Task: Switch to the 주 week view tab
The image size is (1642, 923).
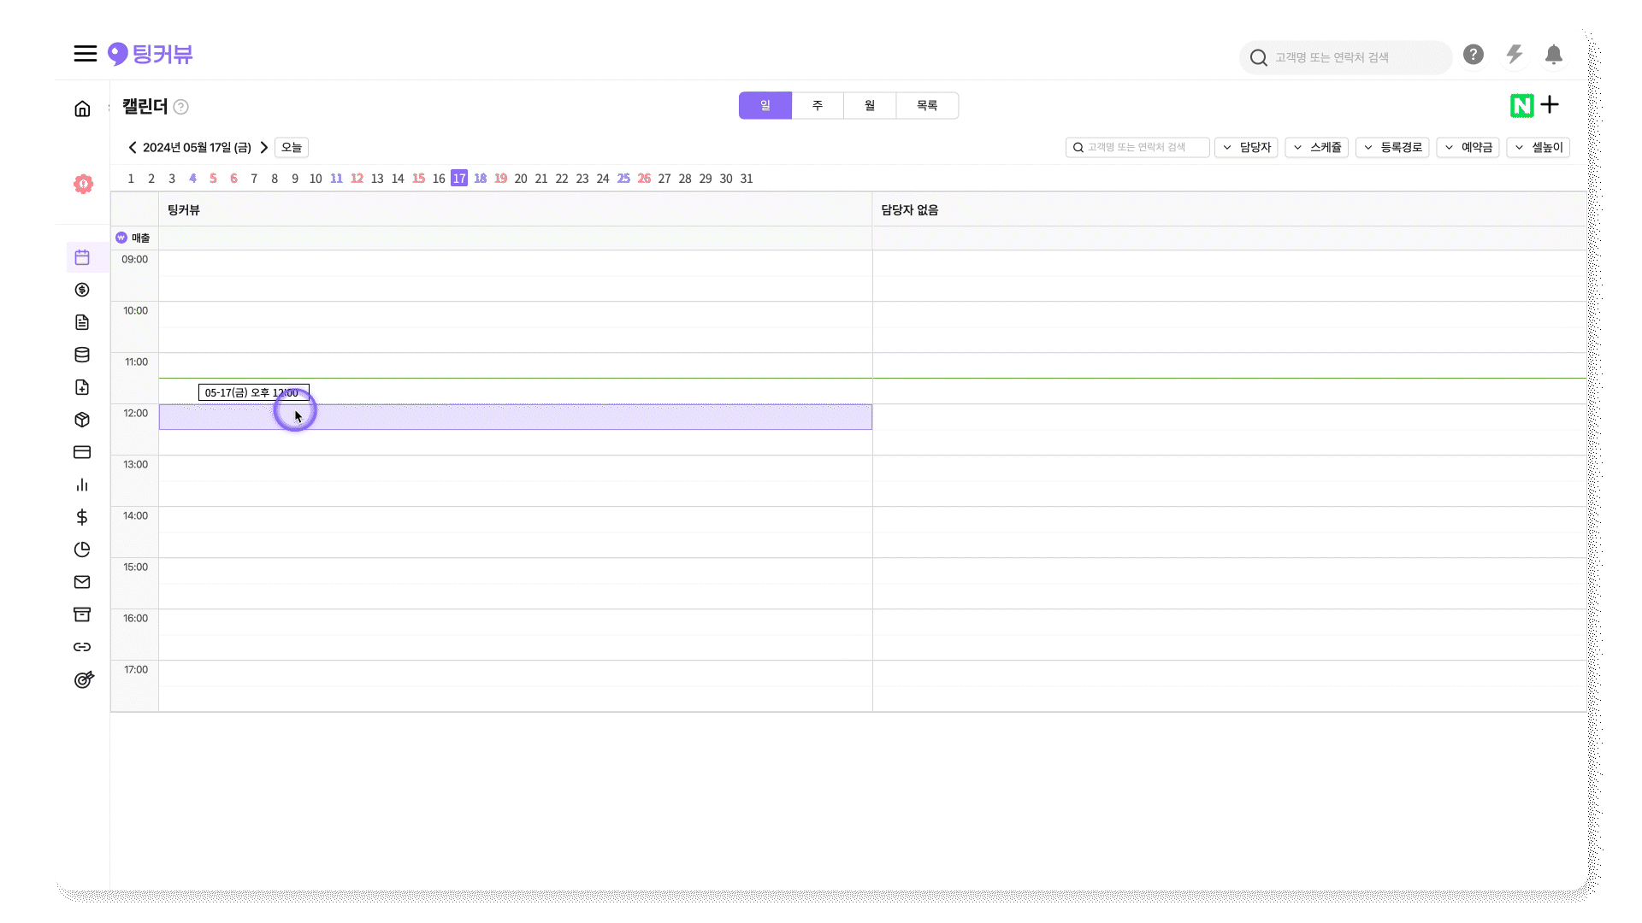Action: click(x=818, y=106)
